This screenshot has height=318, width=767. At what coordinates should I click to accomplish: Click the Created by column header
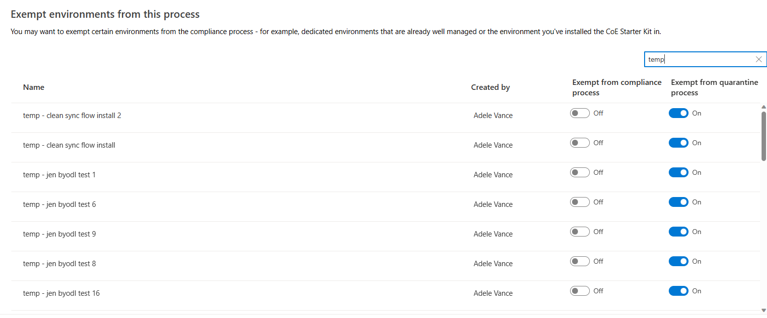[490, 87]
